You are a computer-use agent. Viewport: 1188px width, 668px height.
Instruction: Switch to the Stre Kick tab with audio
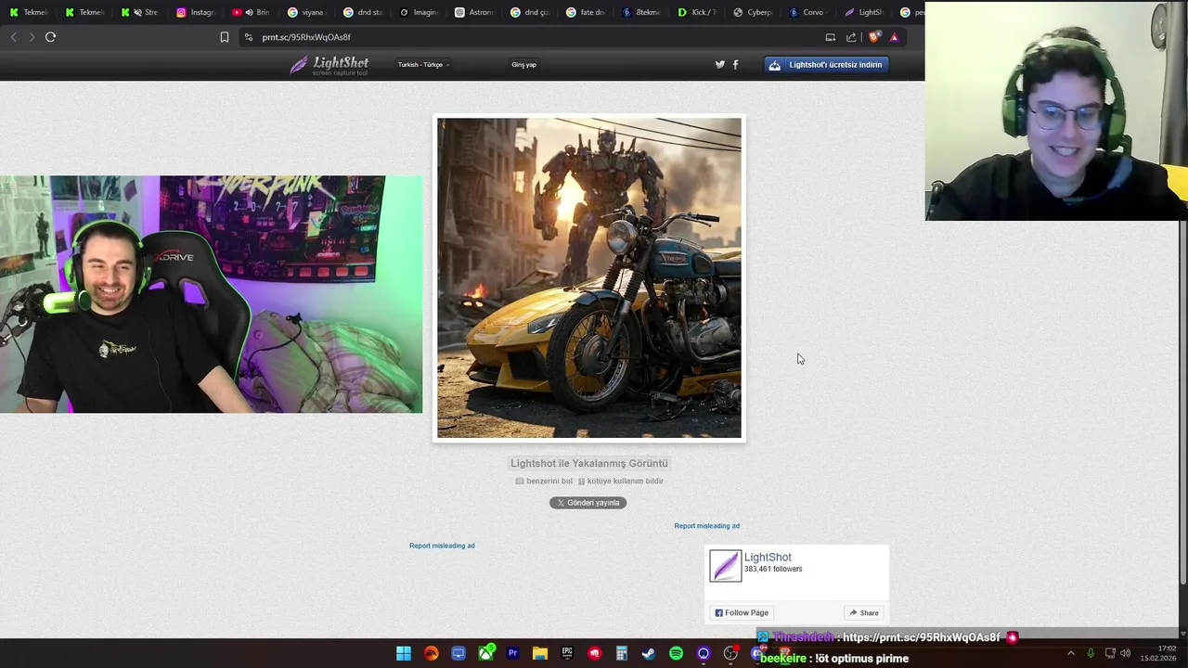point(139,12)
